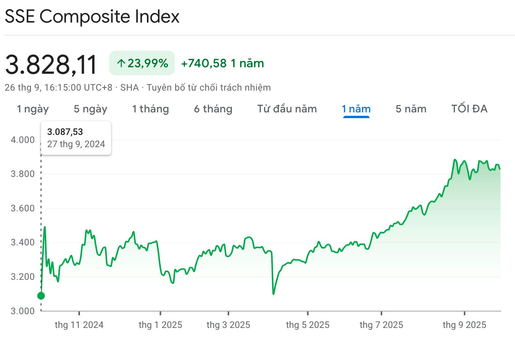Click the current price 3.828,11

click(x=51, y=64)
